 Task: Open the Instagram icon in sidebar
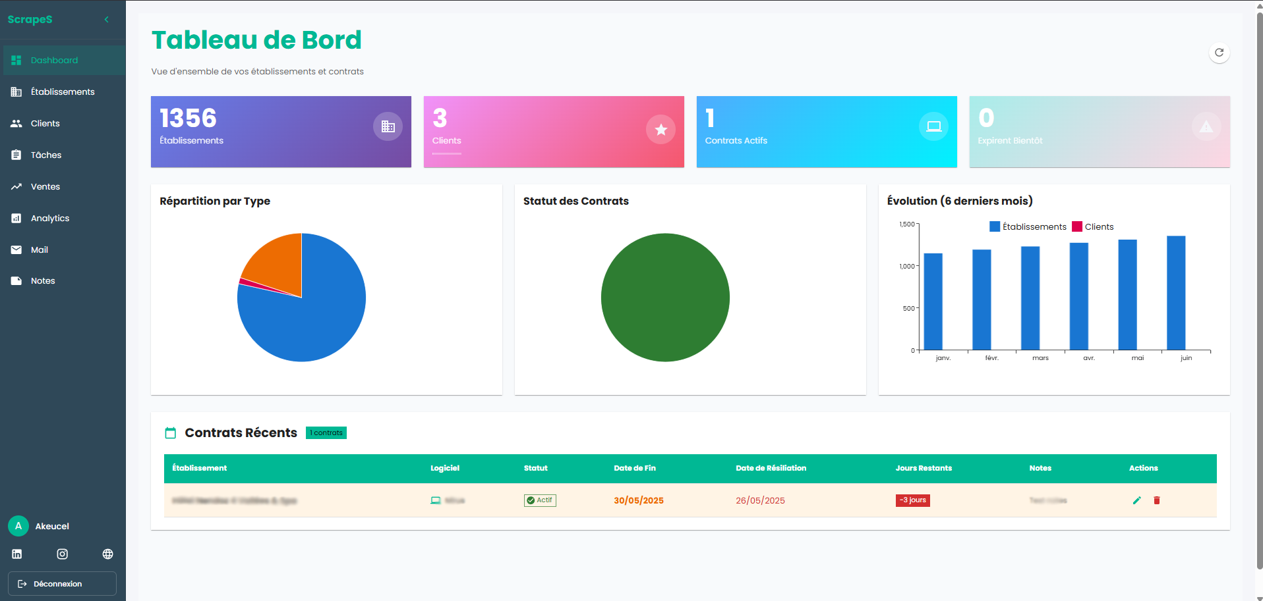tap(63, 554)
